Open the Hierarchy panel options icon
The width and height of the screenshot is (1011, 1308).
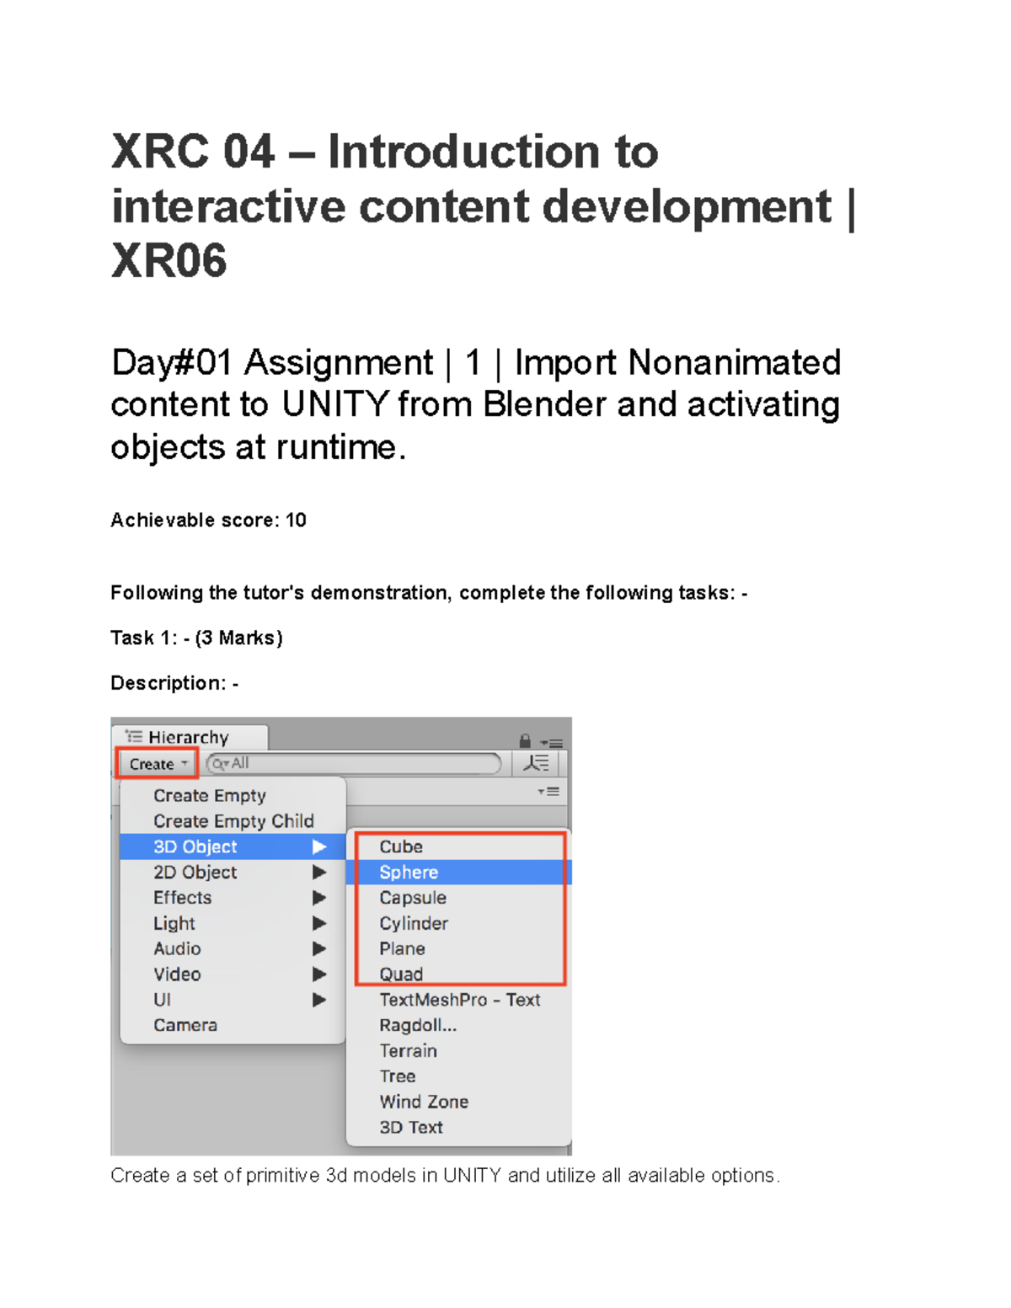[552, 743]
